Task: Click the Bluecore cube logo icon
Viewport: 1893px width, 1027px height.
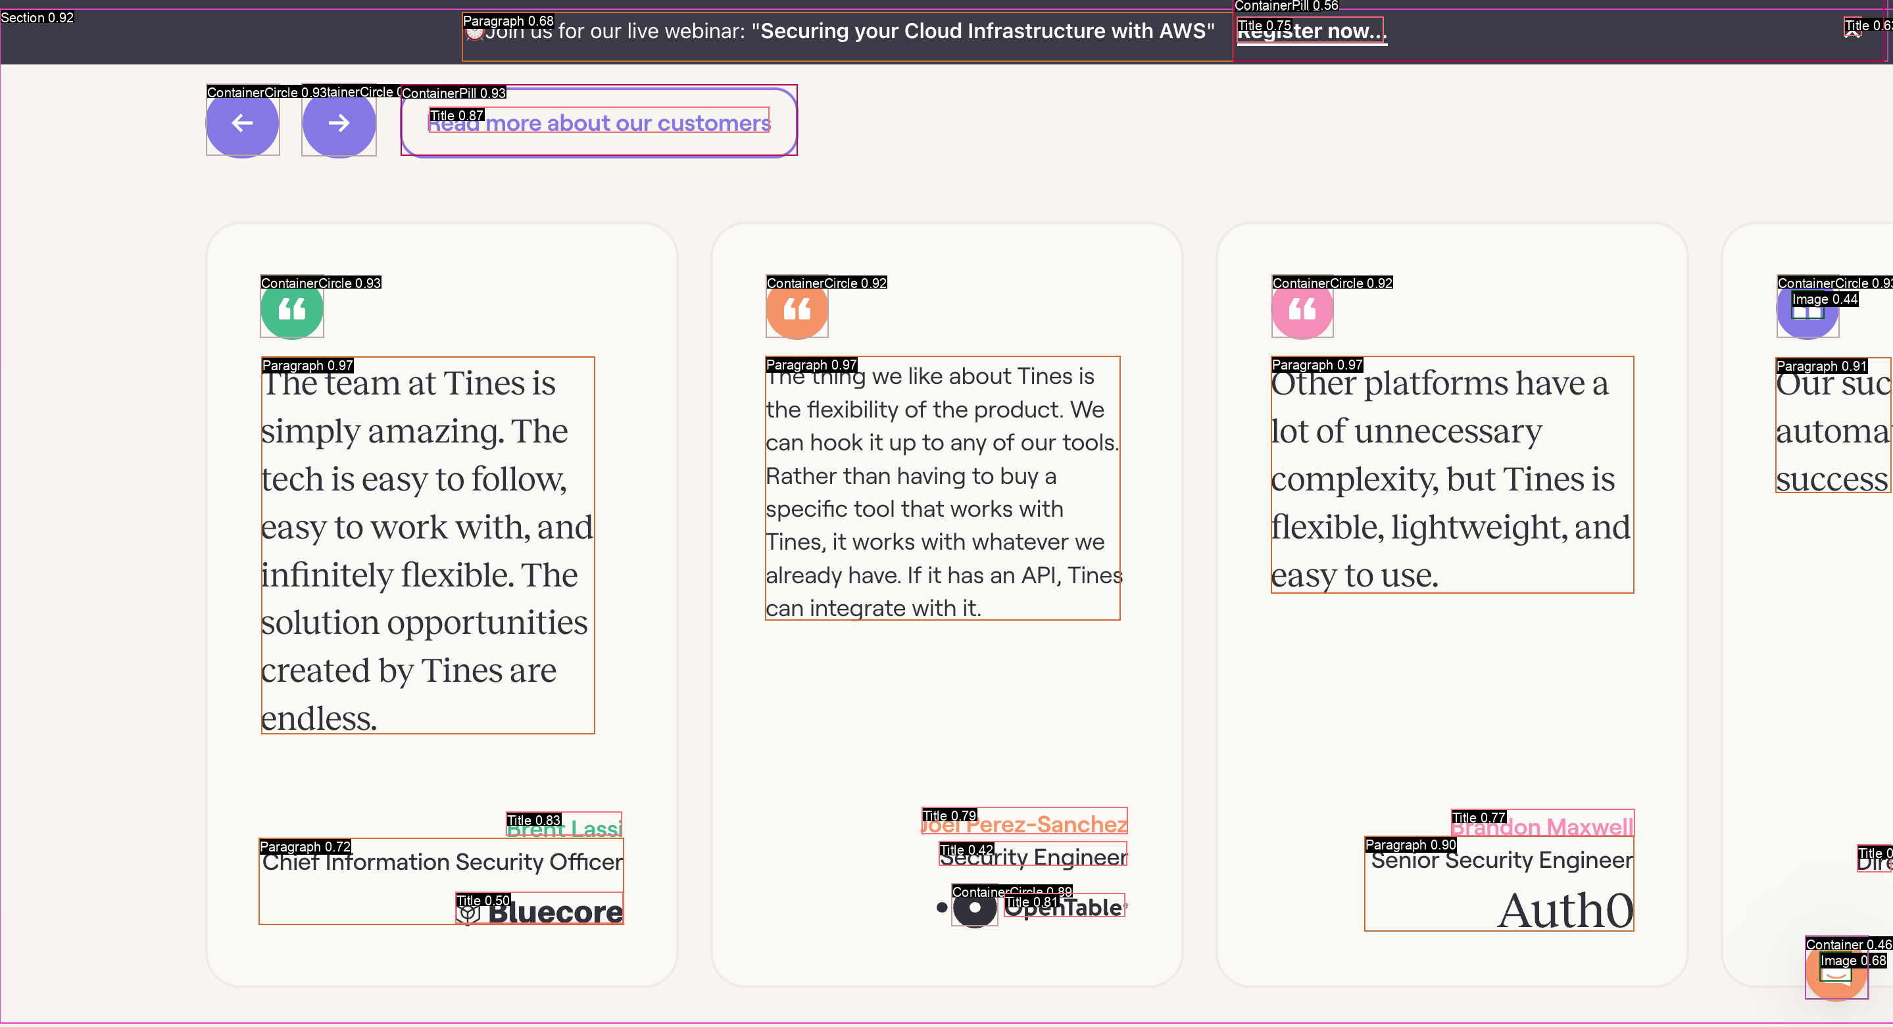Action: [x=468, y=913]
